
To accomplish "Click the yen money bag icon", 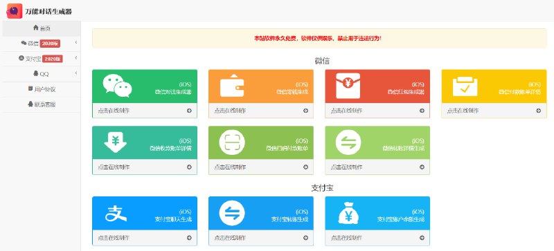I will (x=348, y=213).
